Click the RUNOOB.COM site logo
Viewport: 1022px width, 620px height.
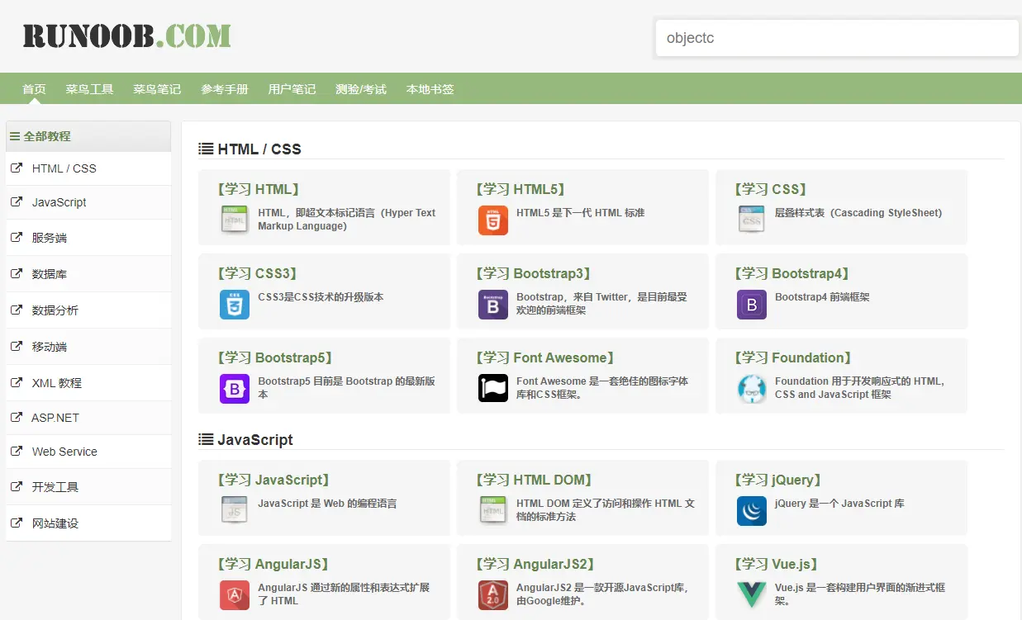coord(126,35)
